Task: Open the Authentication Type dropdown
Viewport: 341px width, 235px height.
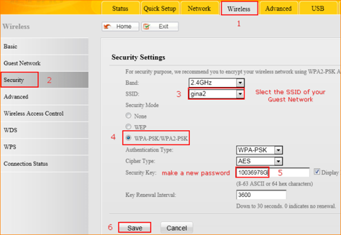Action: pyautogui.click(x=260, y=150)
